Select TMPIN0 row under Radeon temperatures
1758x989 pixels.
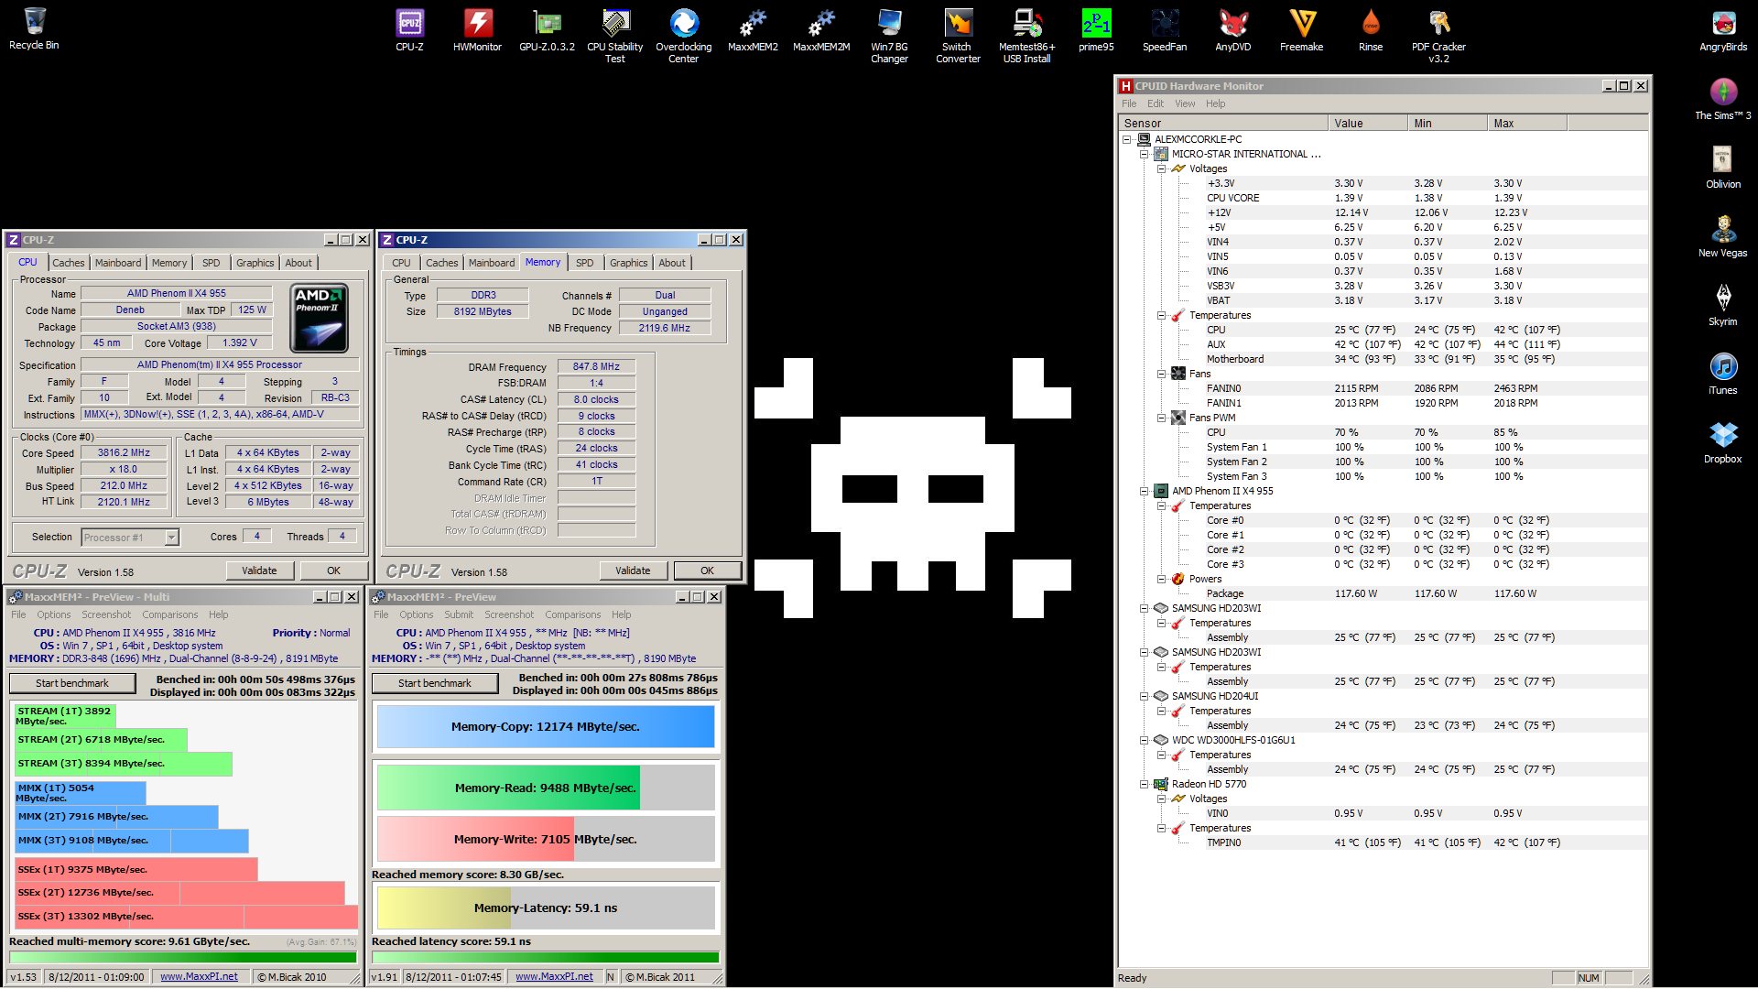coord(1384,843)
